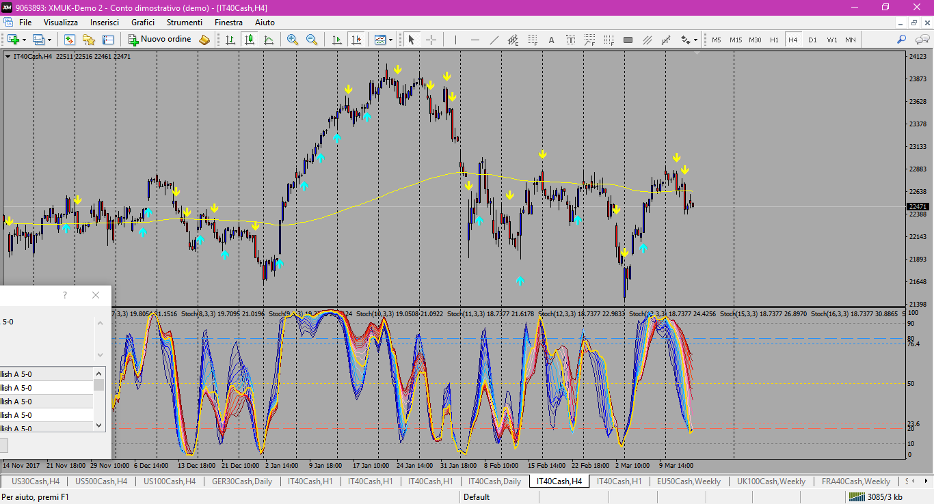Switch to IT40Cash,Daily chart tab

(x=494, y=481)
